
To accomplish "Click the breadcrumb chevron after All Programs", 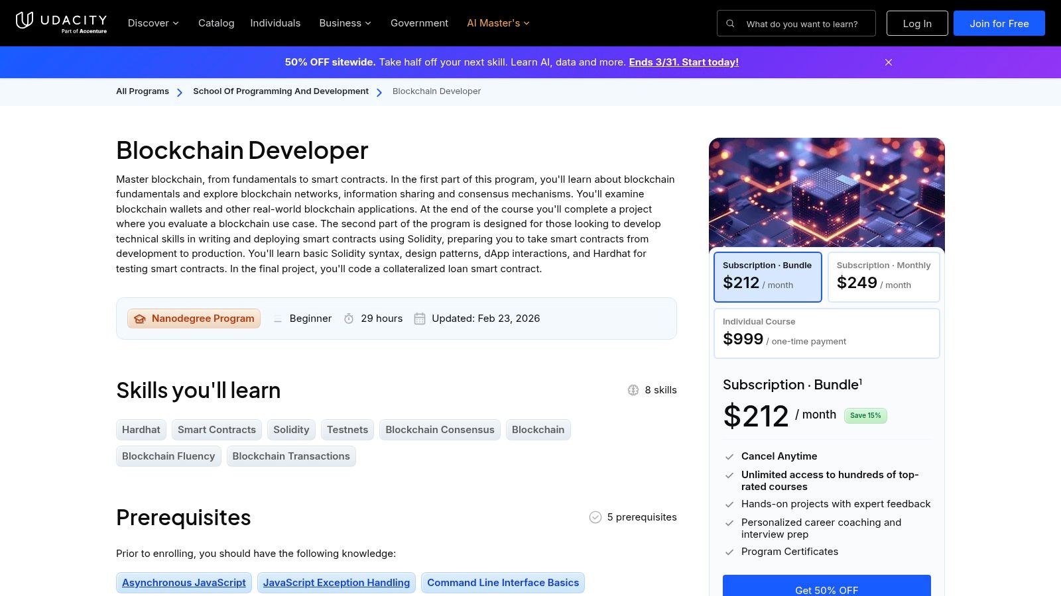I will point(180,92).
